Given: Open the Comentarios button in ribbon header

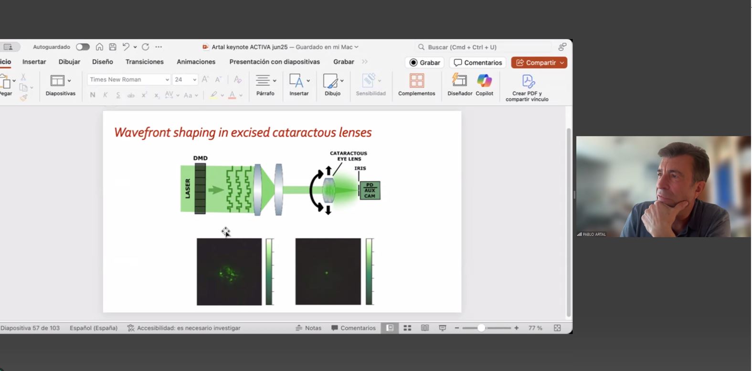Looking at the screenshot, I should 477,62.
